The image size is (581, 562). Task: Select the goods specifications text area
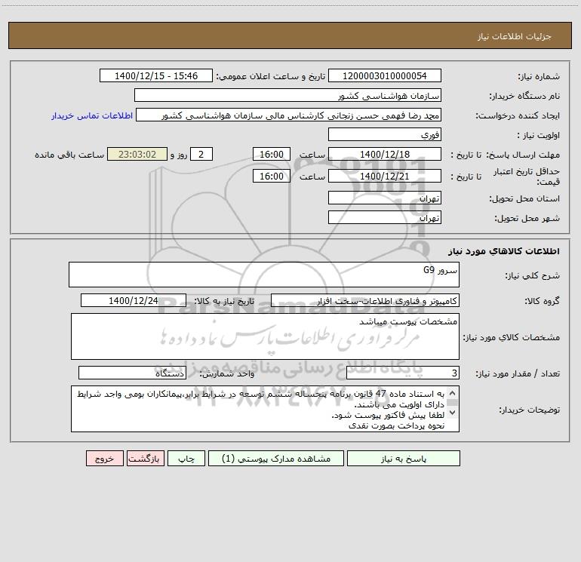pyautogui.click(x=265, y=336)
